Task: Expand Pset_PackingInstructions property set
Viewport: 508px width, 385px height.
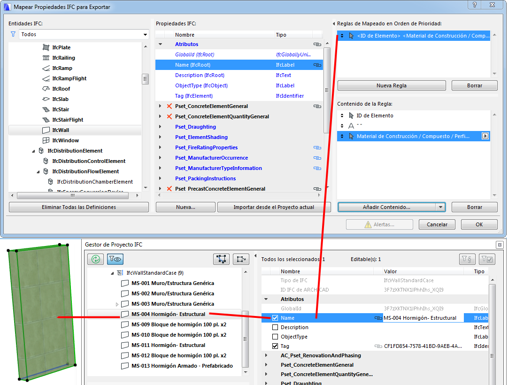Action: point(160,178)
